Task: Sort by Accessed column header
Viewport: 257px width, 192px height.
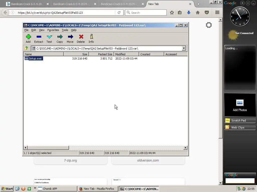Action: pos(176,54)
